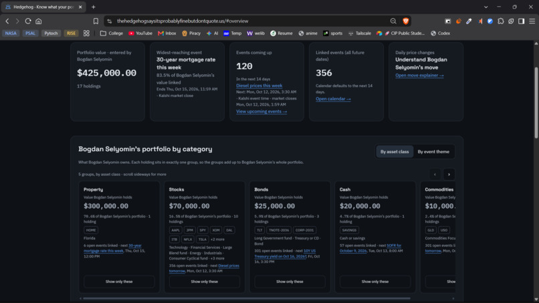Open the sports bookmark
This screenshot has height=303, width=539.
[x=333, y=33]
